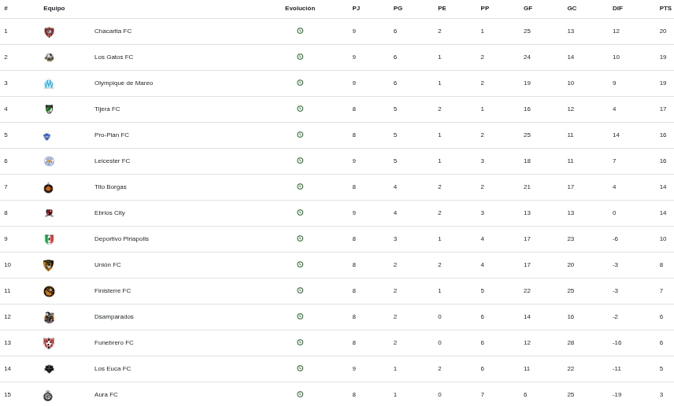Open the Olympique de Mareo team name
The height and width of the screenshot is (406, 674).
(x=124, y=83)
